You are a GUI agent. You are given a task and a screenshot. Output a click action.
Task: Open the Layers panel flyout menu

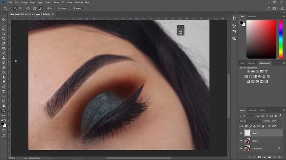pyautogui.click(x=284, y=110)
